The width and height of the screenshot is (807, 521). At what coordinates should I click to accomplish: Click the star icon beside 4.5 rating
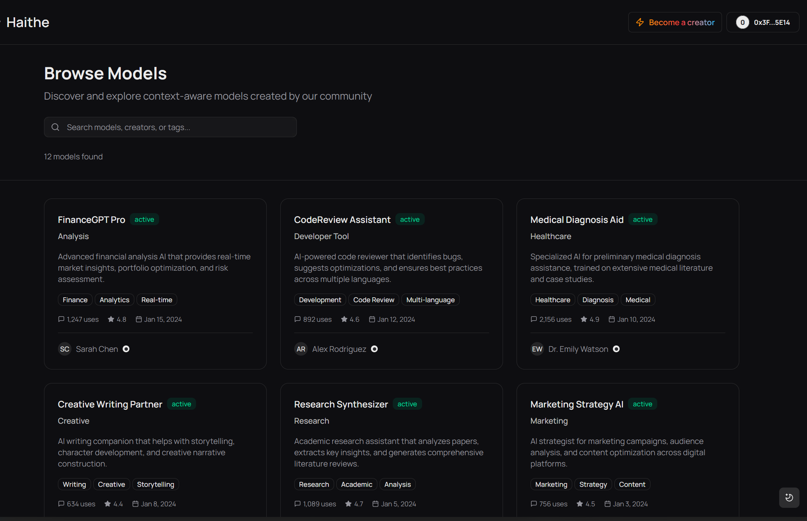[580, 504]
